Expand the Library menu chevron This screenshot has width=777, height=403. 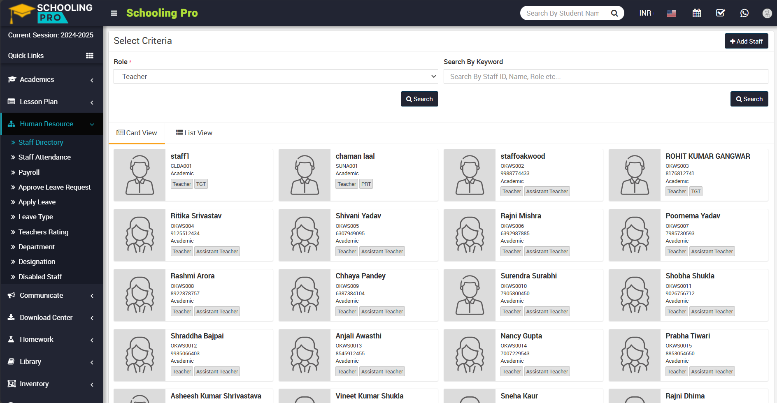92,362
